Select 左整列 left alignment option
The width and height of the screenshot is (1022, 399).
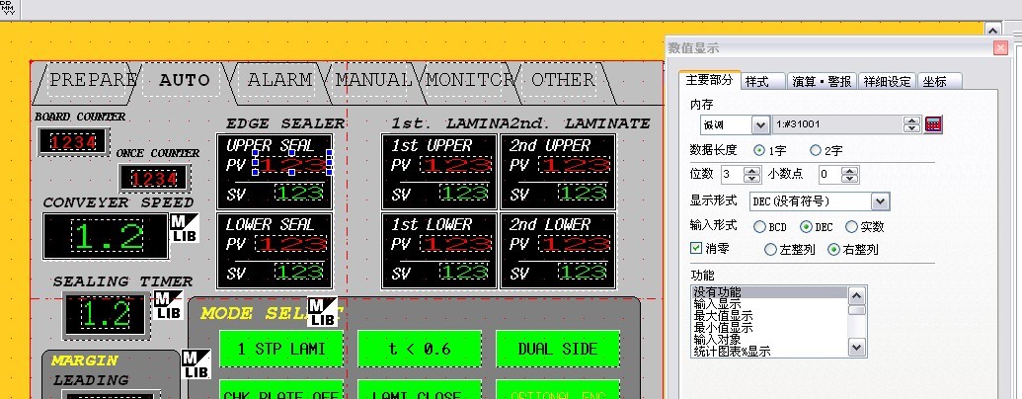[771, 250]
